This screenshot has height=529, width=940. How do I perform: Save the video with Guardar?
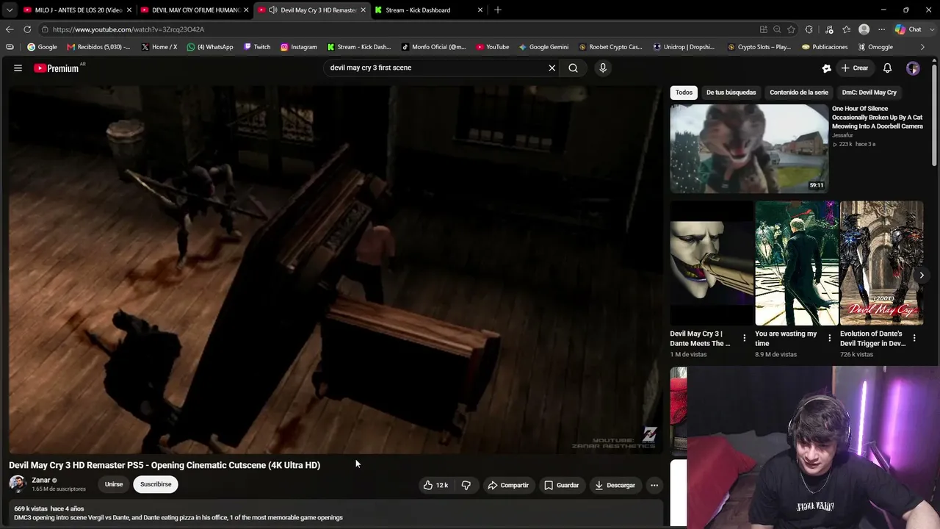(562, 485)
